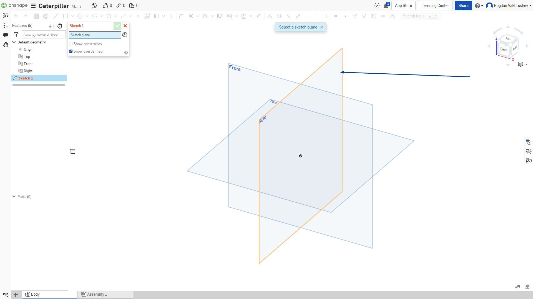Uncheck the Show overdefined checkbox
The width and height of the screenshot is (533, 299).
tap(71, 51)
